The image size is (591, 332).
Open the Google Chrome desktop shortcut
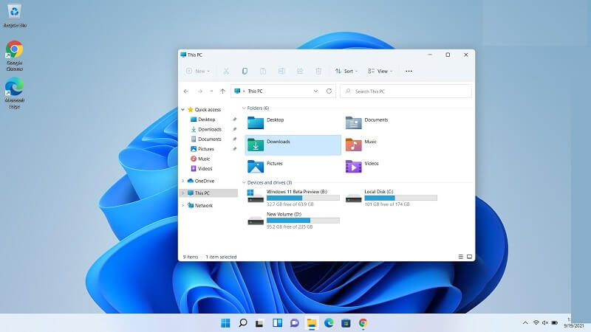pos(14,49)
